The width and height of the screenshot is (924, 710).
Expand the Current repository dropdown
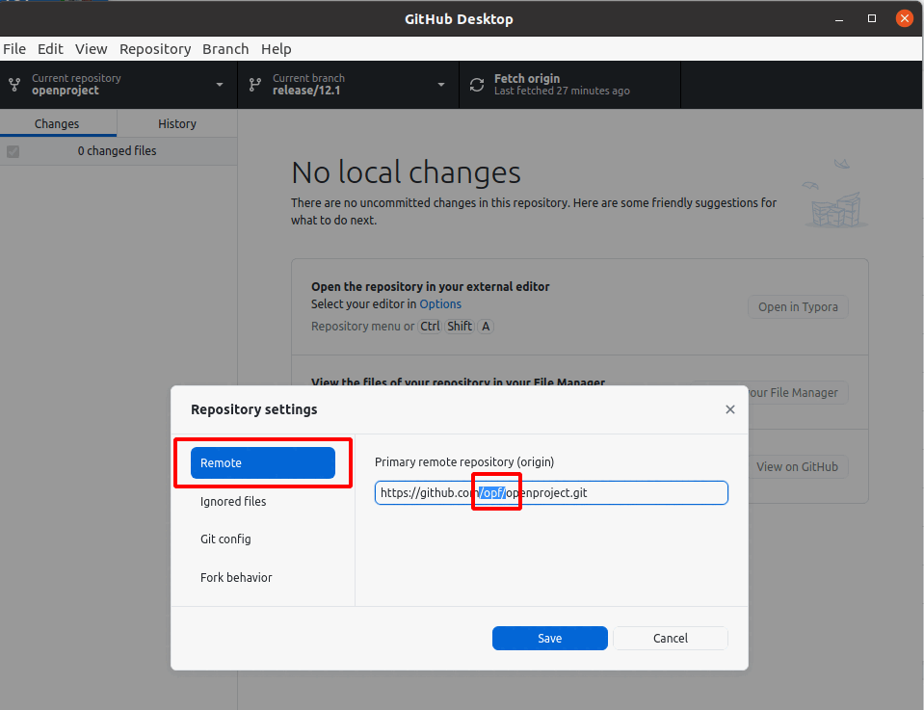pyautogui.click(x=219, y=85)
